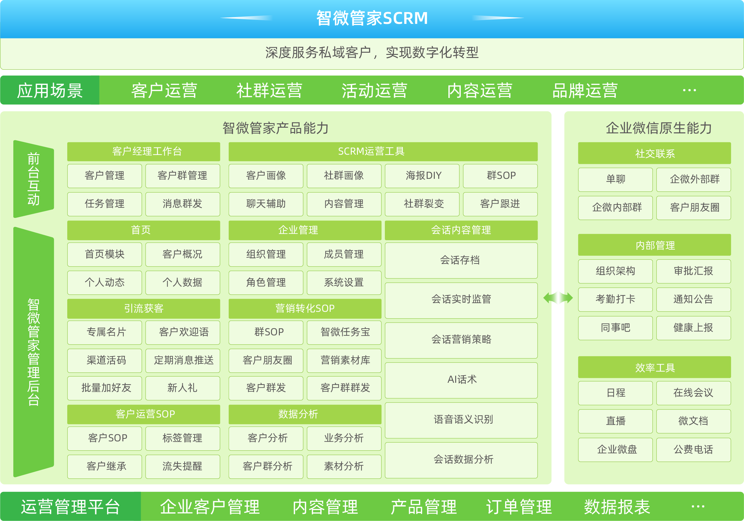Click the 单聊 box under 社交联系

click(x=615, y=180)
